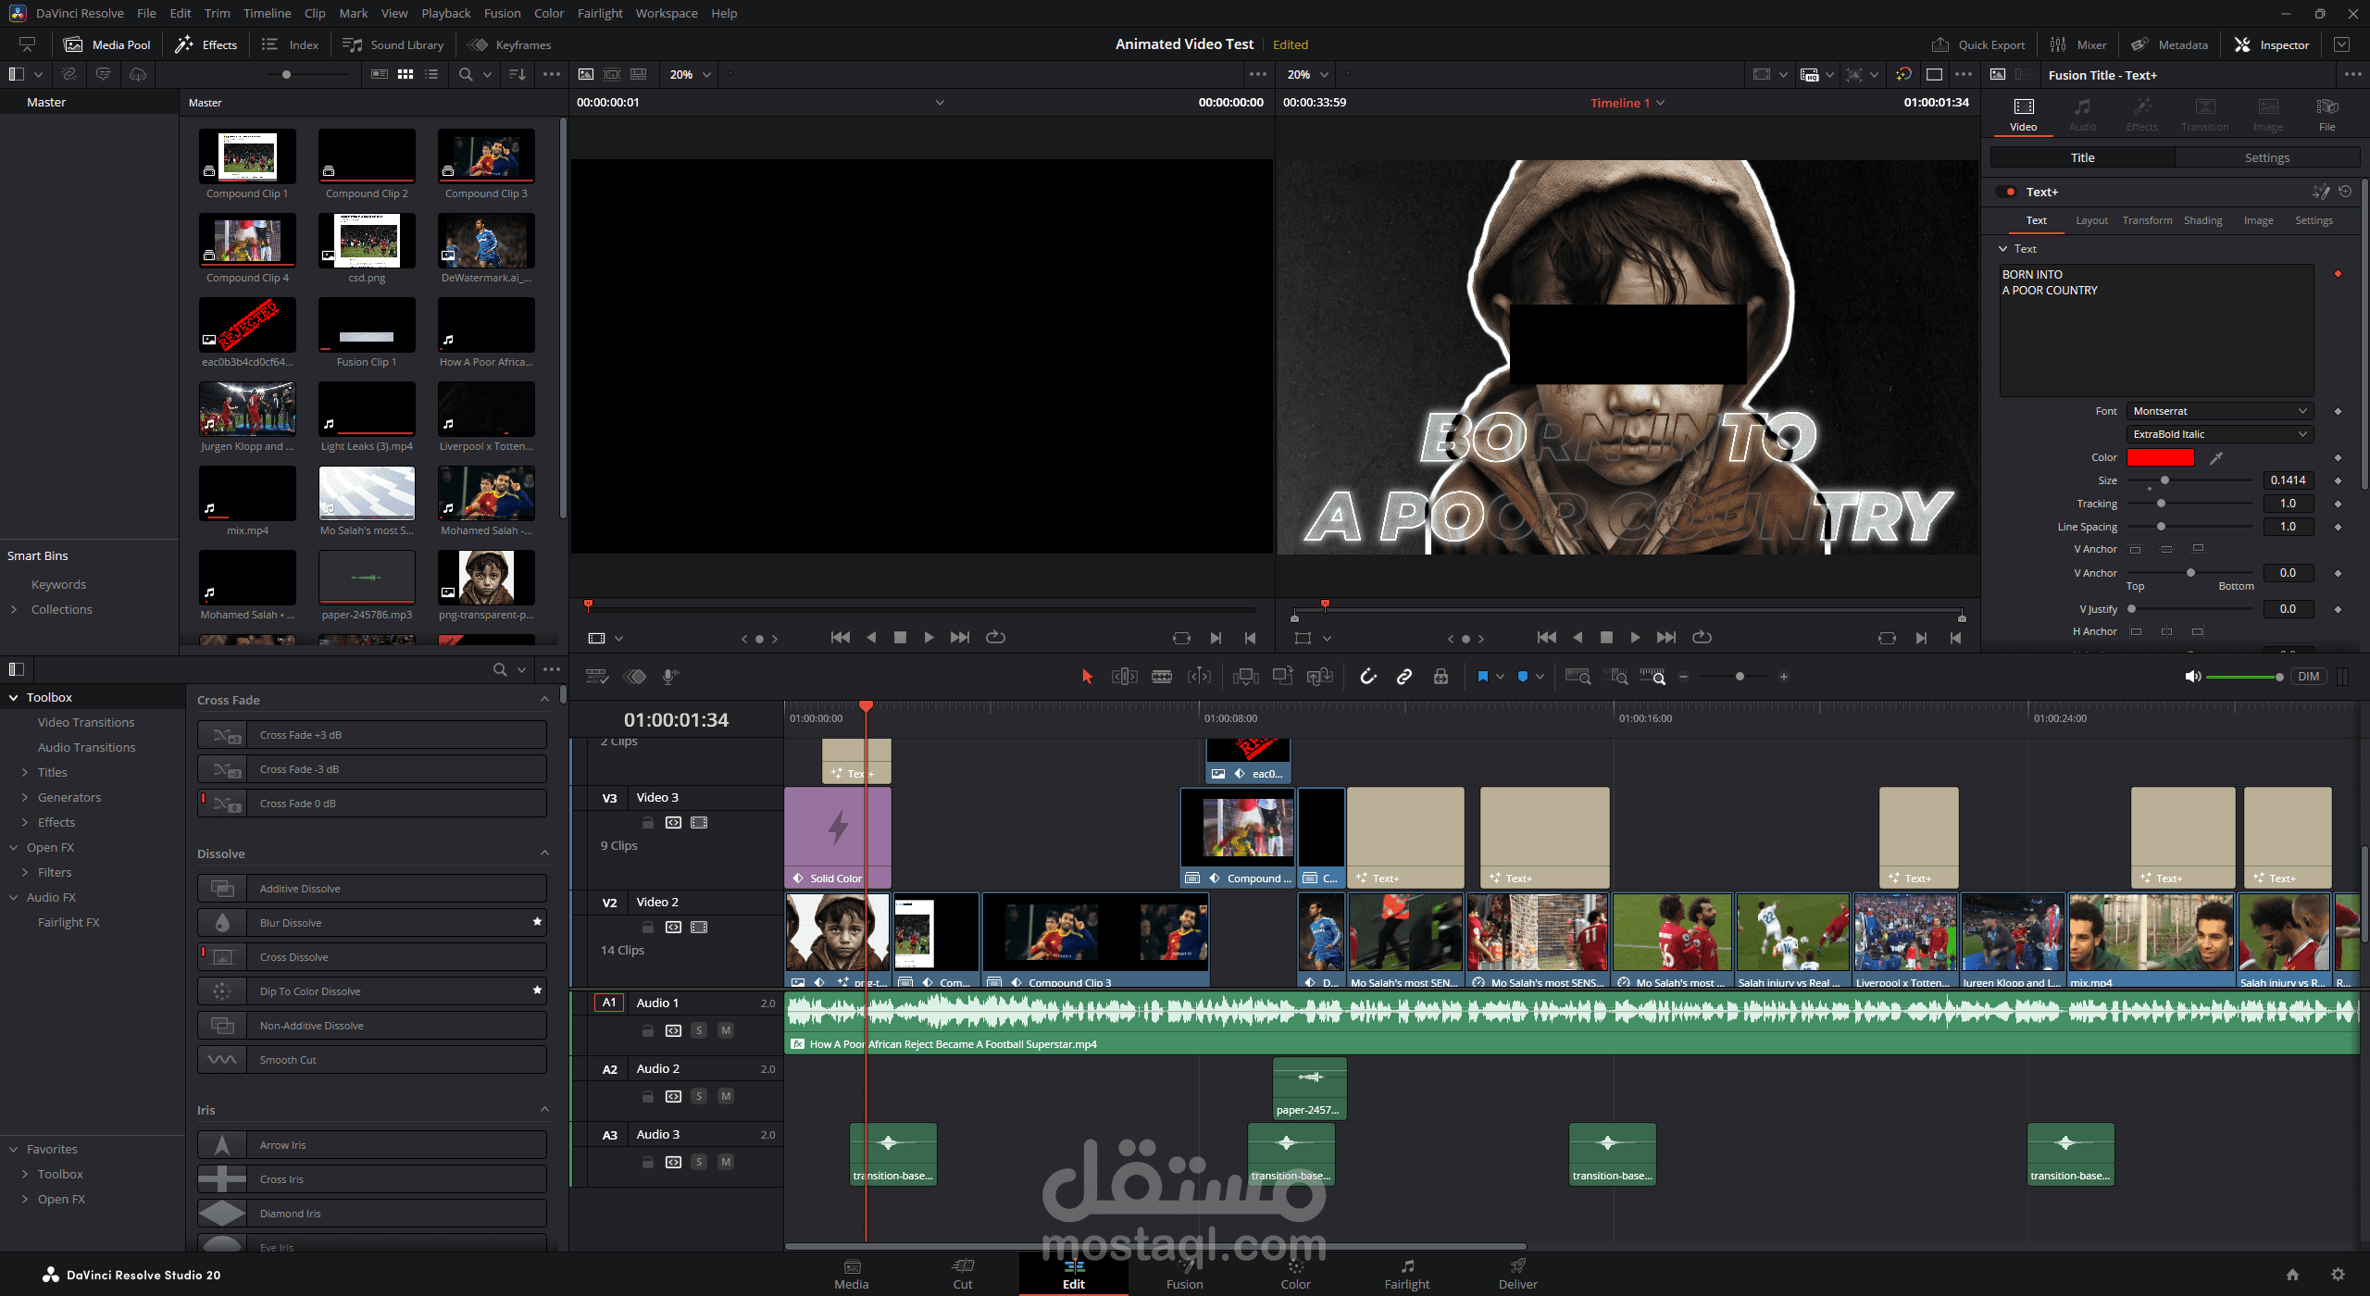Click the Voiceover microphone icon in timeline toolbar
Screen dimensions: 2370x1296
(671, 677)
